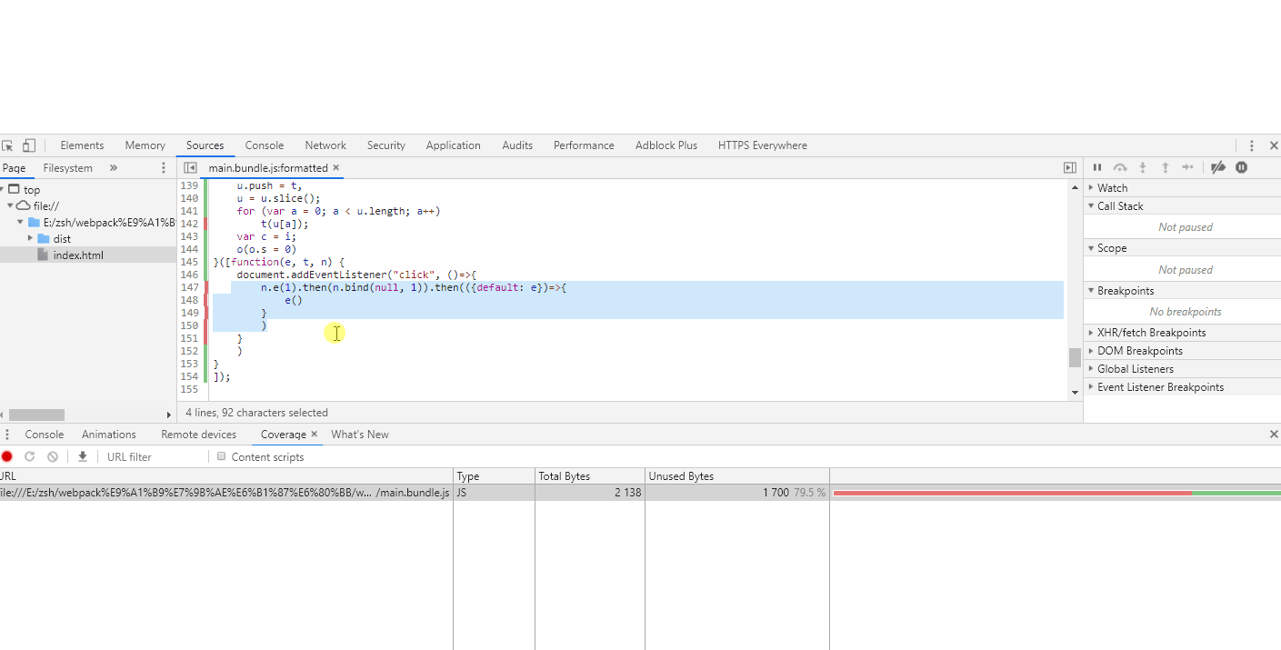Open the Adblock Plus panel tab
The height and width of the screenshot is (650, 1281).
tap(666, 145)
